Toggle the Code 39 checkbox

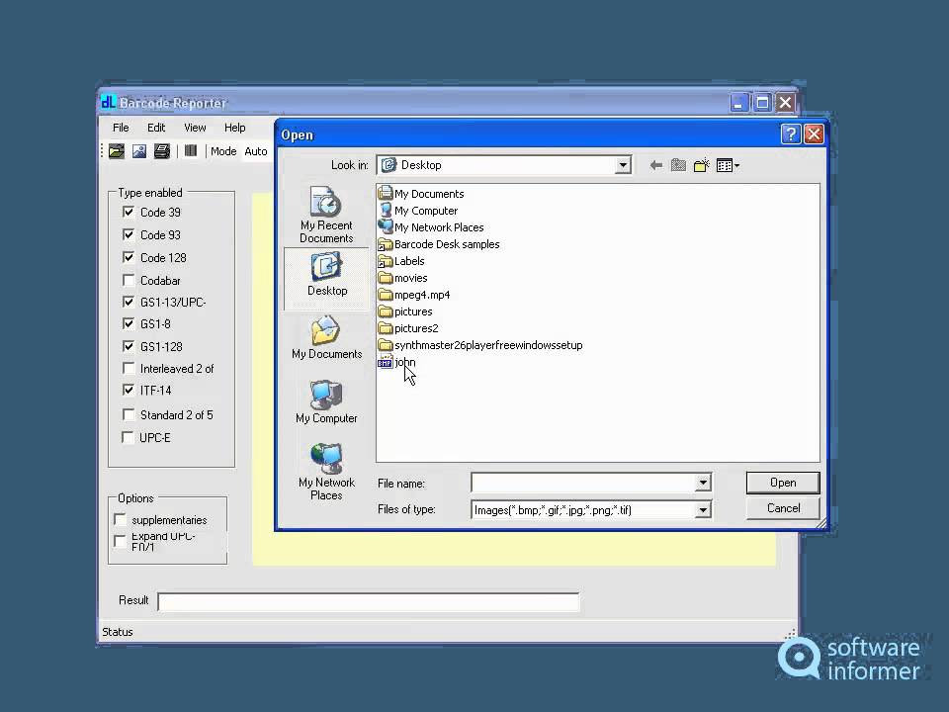click(129, 212)
